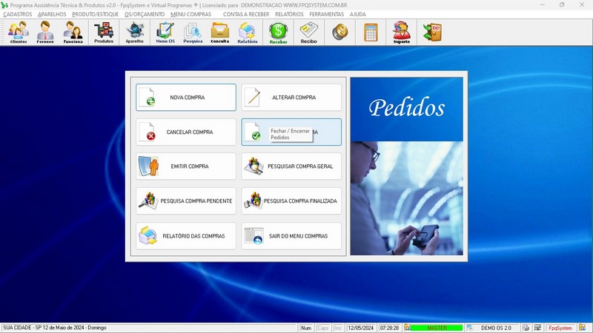Screen dimensions: 593x333
Task: Open the RELATÓRIOS menu
Action: tap(289, 14)
